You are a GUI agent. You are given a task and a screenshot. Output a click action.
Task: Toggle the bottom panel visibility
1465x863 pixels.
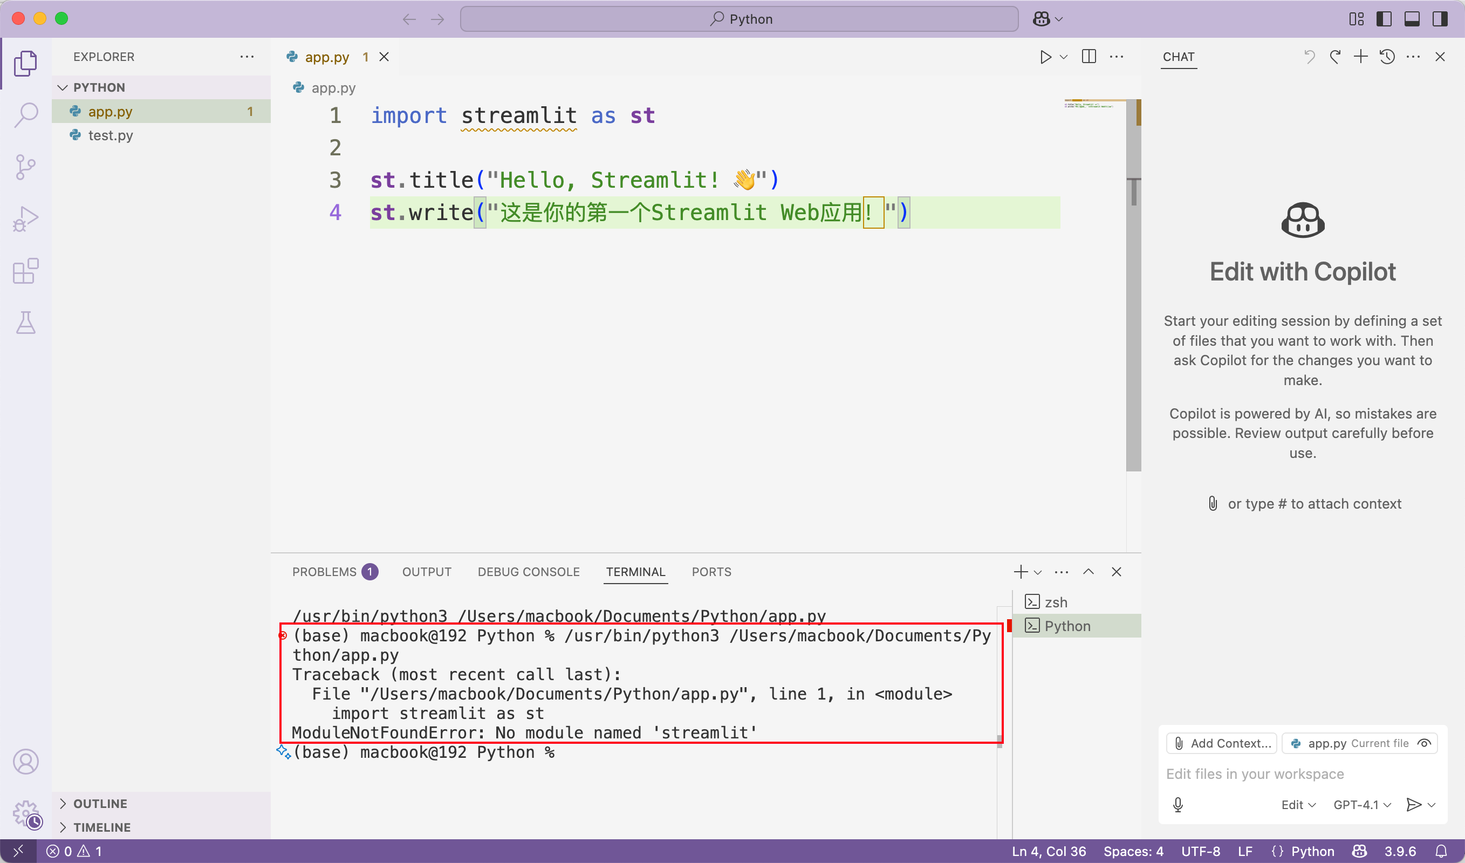[x=1412, y=19]
